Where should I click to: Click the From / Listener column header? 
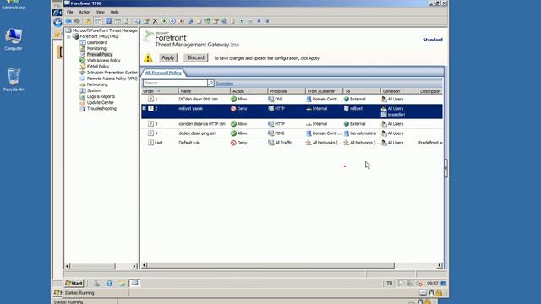point(324,91)
